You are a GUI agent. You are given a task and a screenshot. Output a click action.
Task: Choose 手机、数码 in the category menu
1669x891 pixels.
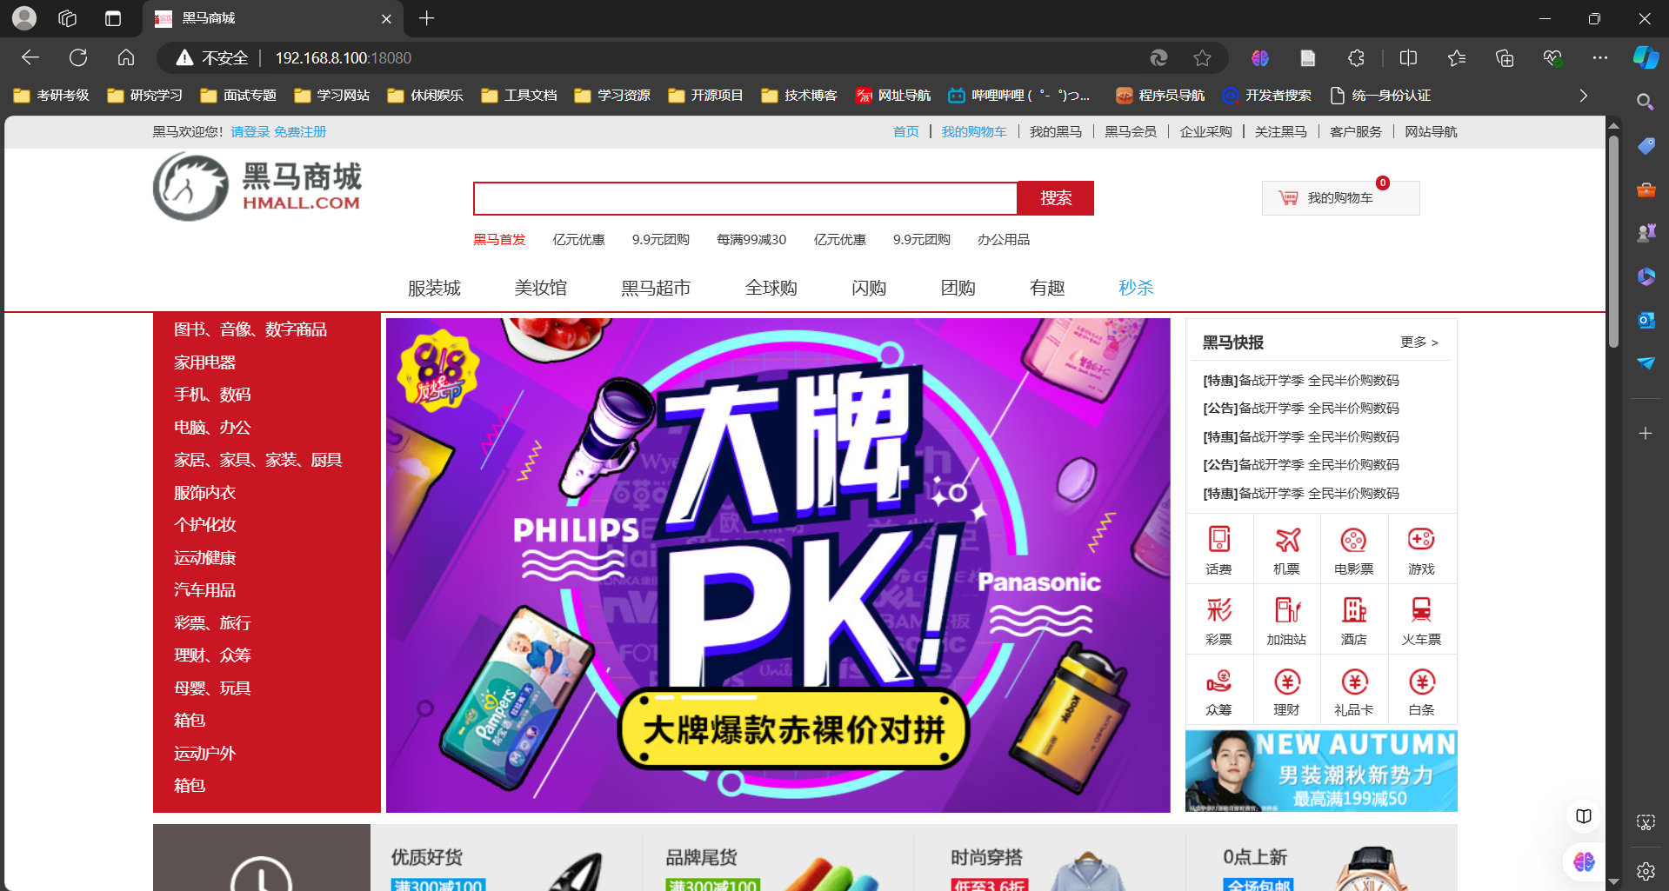coord(212,395)
